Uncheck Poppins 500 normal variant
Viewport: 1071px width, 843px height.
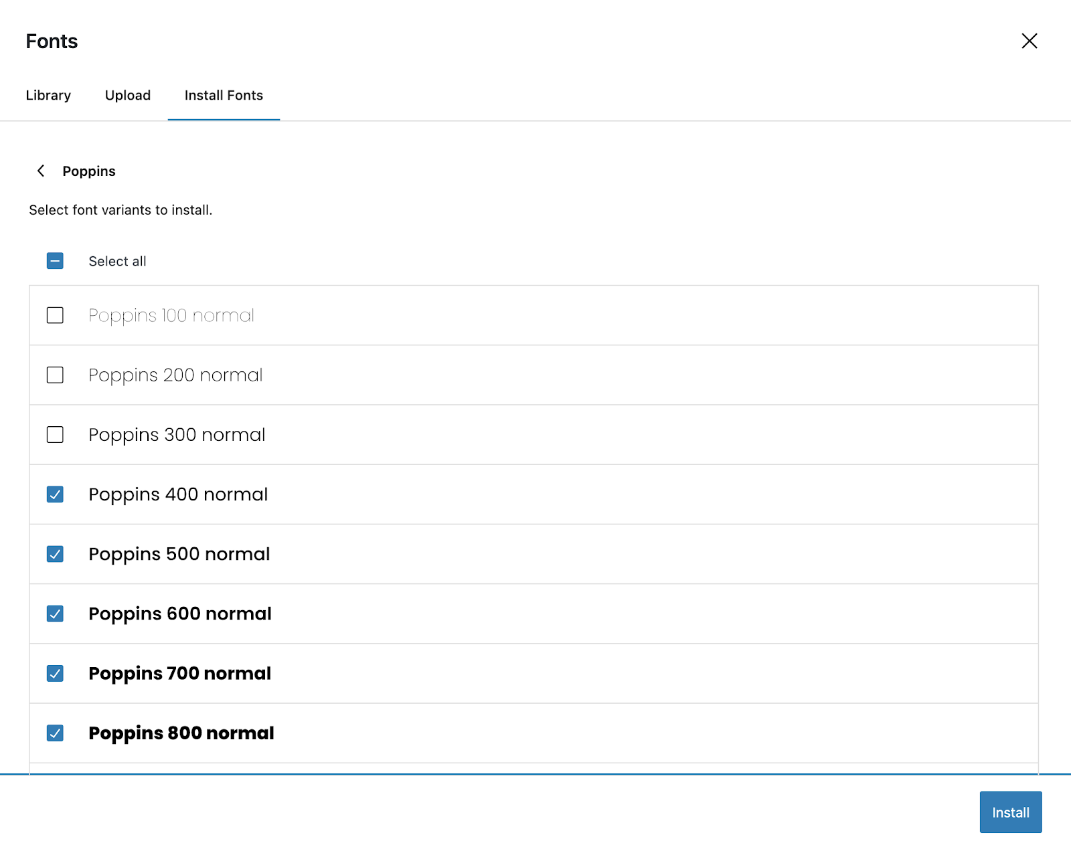click(x=55, y=554)
